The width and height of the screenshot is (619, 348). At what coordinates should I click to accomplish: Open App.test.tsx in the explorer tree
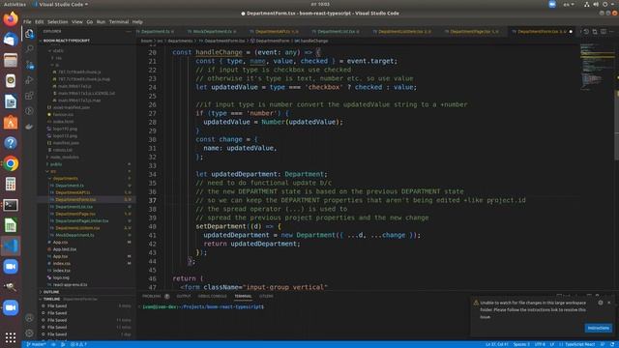click(x=65, y=249)
